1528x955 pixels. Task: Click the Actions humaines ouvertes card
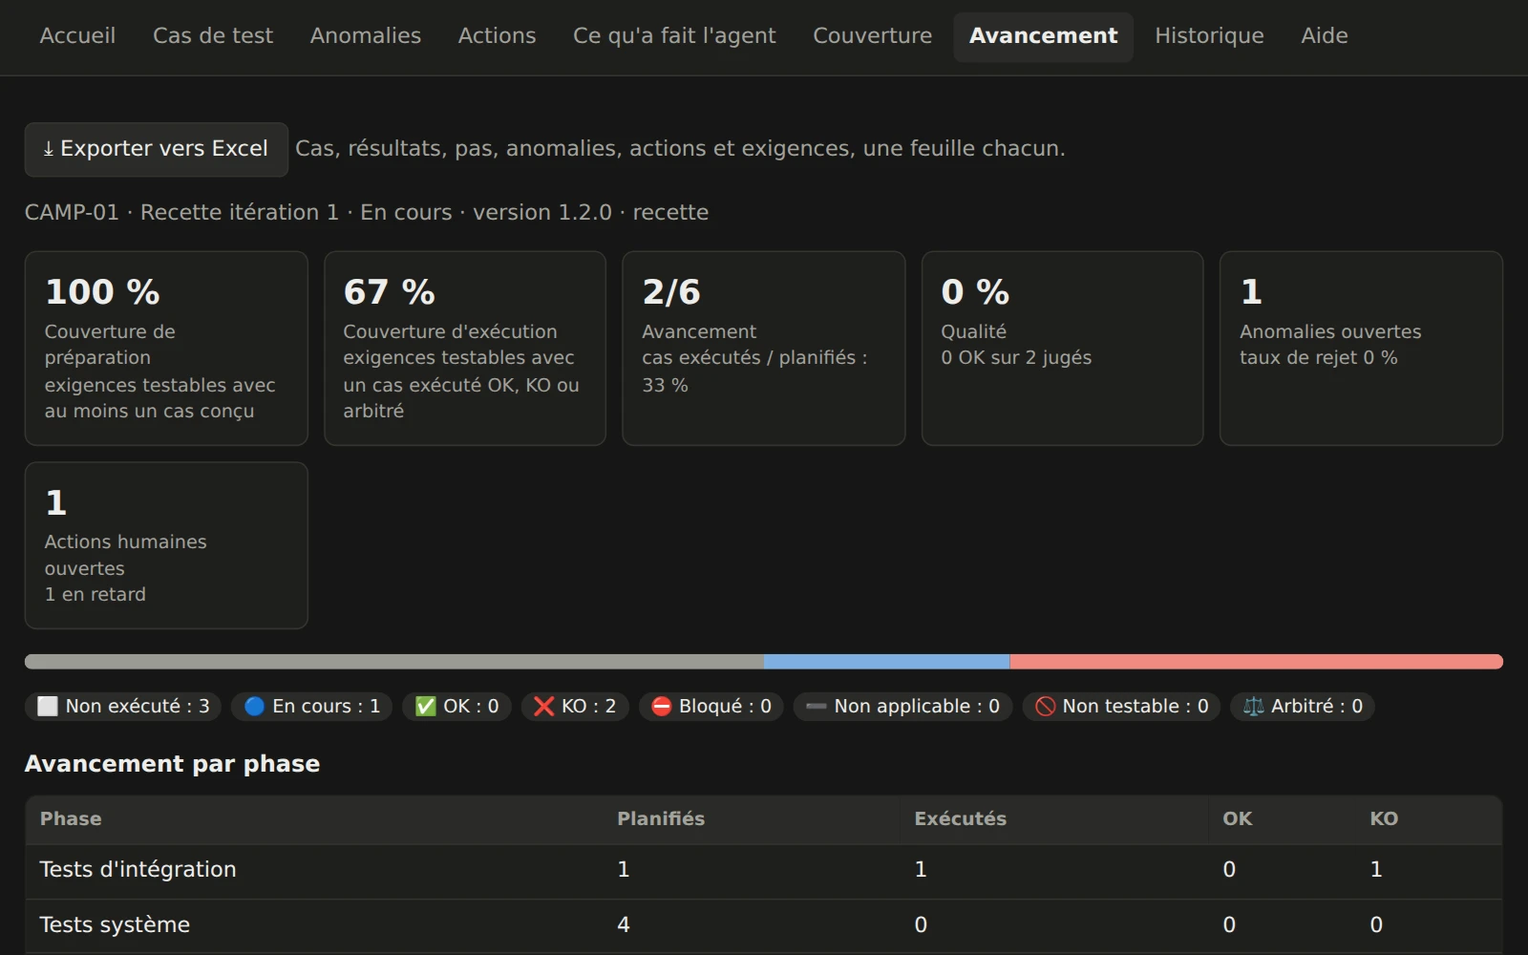click(166, 545)
